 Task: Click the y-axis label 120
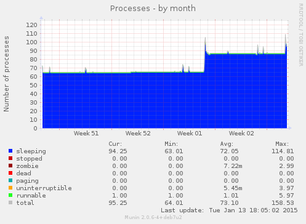[x=31, y=25]
